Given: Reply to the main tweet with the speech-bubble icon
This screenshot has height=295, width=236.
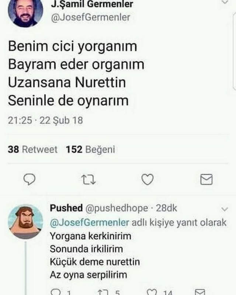Looking at the screenshot, I should point(29,179).
